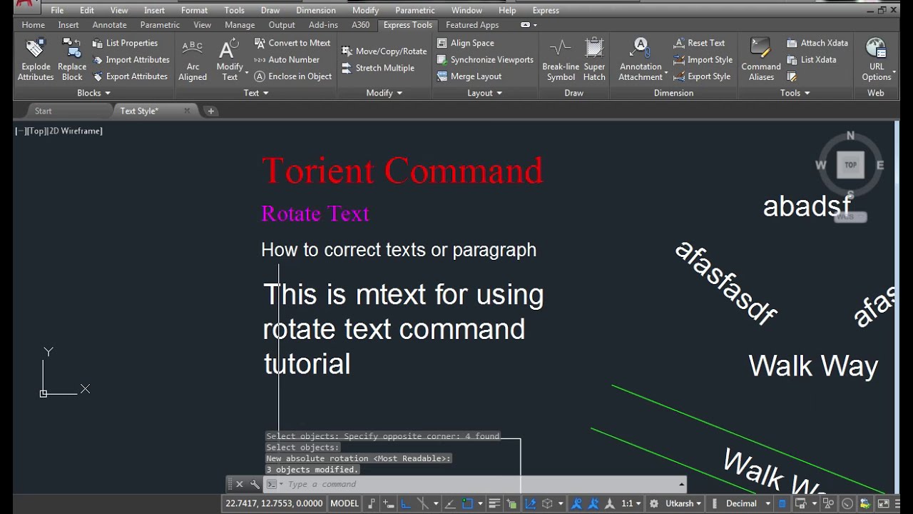Click the Convert to Mtext icon
The width and height of the screenshot is (913, 514).
(260, 43)
